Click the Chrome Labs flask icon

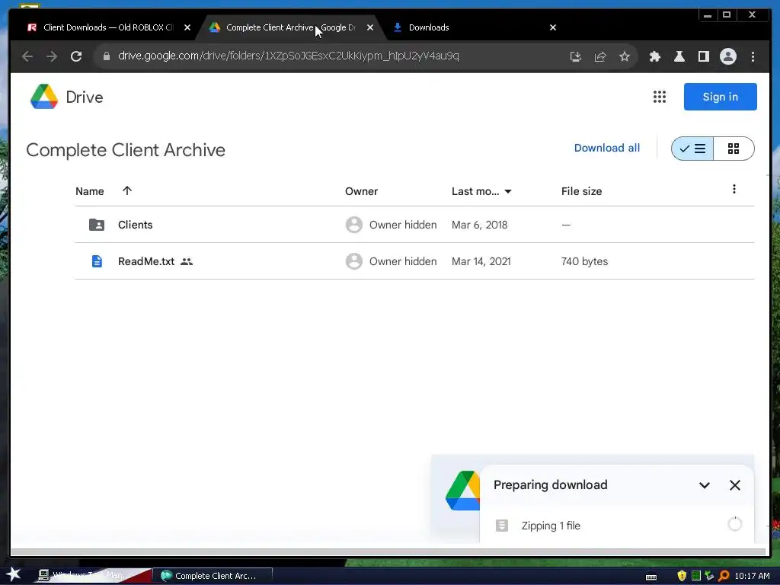679,56
